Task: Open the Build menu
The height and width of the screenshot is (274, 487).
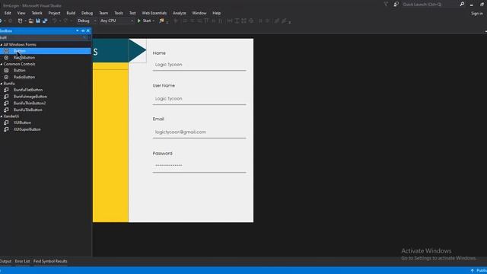Action: click(71, 13)
